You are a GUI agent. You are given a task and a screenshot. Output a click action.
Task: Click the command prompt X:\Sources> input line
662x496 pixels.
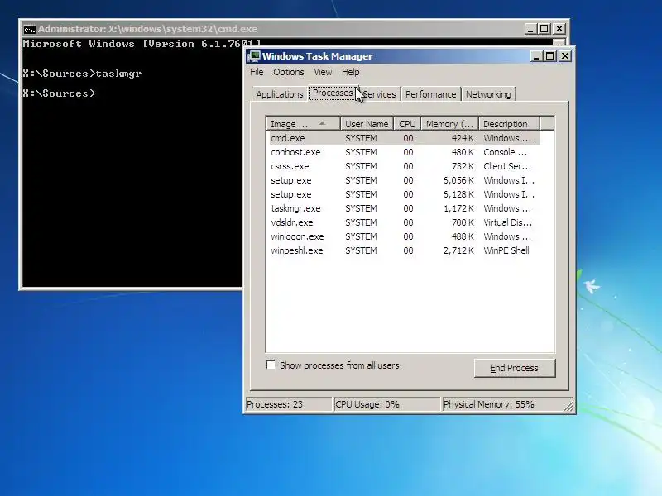pos(60,93)
